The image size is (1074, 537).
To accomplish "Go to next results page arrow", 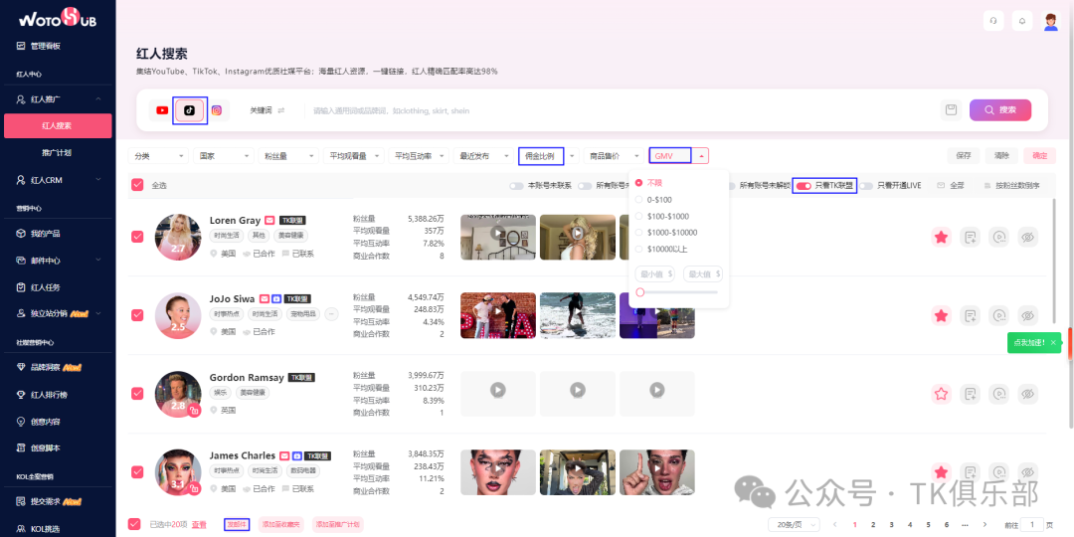I will point(984,525).
